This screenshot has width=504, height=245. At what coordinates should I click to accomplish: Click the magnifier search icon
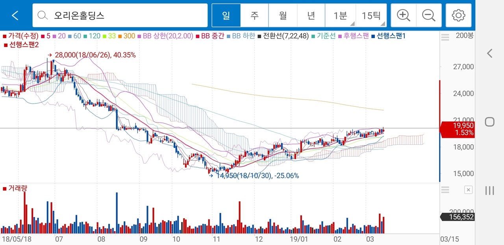[42, 15]
